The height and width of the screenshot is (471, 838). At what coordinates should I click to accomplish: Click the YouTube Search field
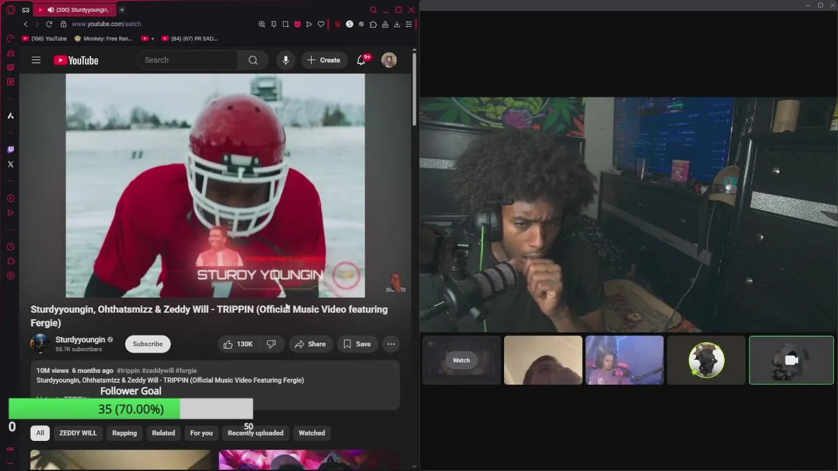pyautogui.click(x=188, y=60)
